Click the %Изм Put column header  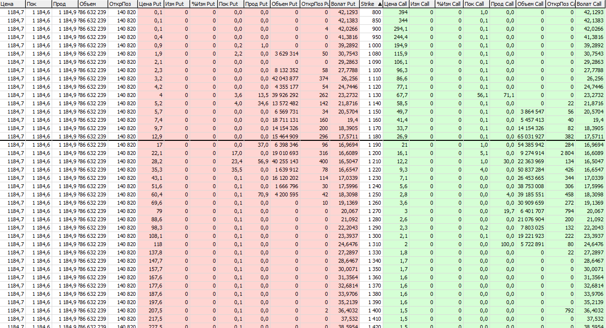204,4
